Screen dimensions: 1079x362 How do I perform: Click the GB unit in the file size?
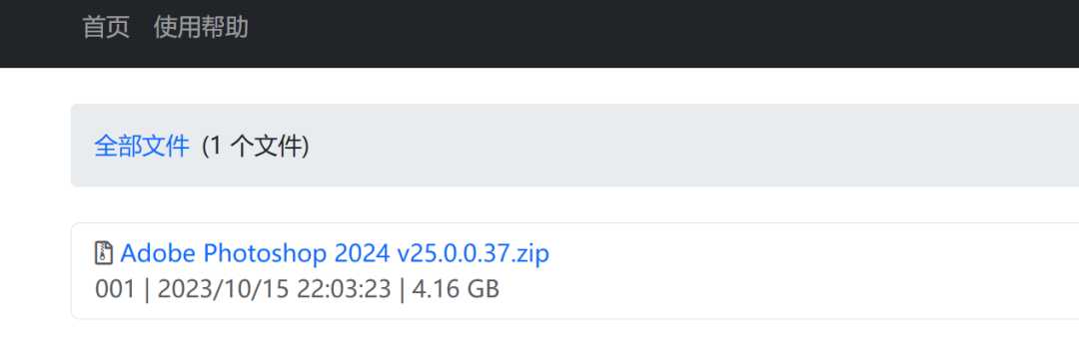(x=484, y=288)
